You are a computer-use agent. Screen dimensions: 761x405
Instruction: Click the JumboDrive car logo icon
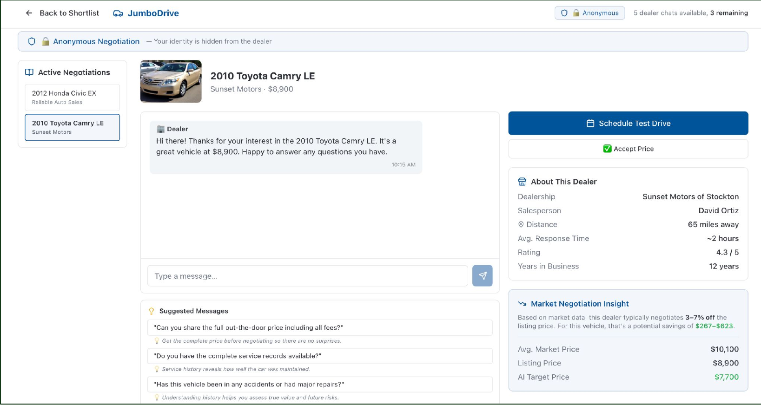tap(118, 13)
